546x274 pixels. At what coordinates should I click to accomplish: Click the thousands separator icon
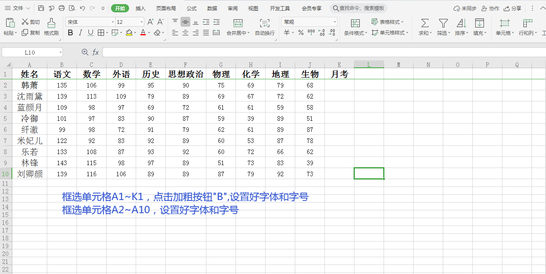pos(311,33)
